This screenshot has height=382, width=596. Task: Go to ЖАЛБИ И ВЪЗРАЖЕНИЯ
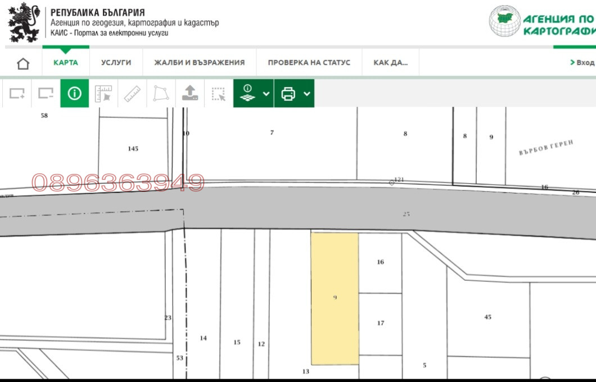(x=200, y=62)
